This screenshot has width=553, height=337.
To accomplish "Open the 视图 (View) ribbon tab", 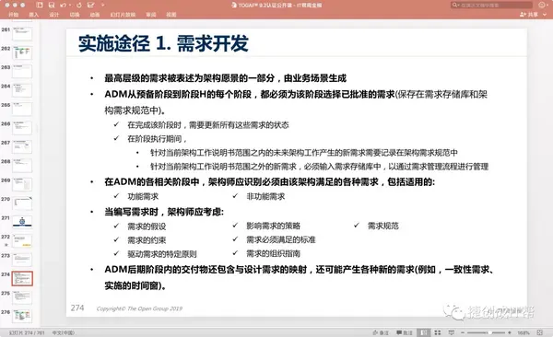I will pos(171,15).
